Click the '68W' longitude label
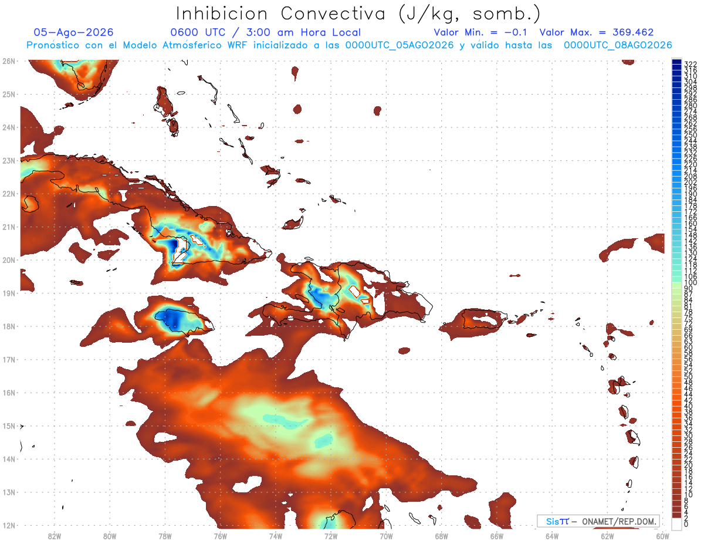 pyautogui.click(x=442, y=535)
